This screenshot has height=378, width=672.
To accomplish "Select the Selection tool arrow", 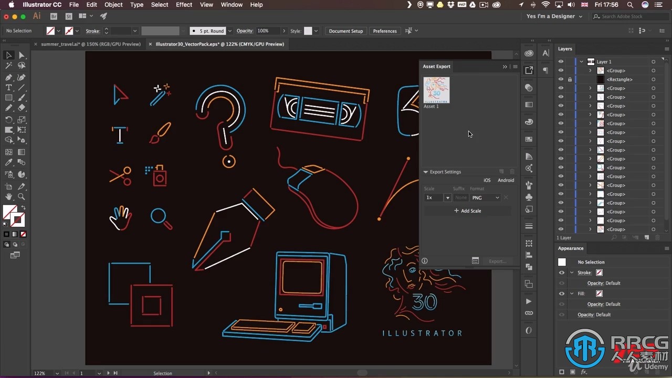I will pos(9,55).
